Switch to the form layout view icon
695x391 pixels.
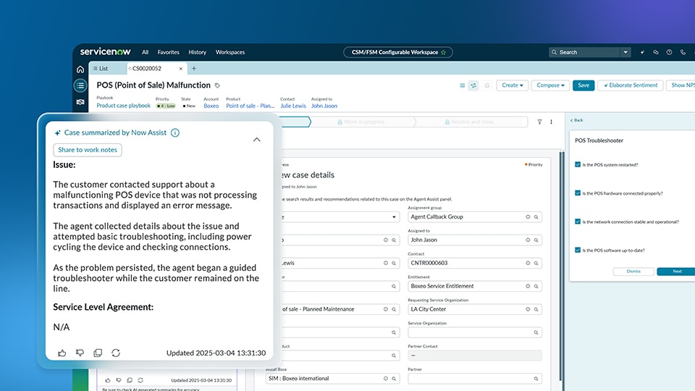(463, 85)
